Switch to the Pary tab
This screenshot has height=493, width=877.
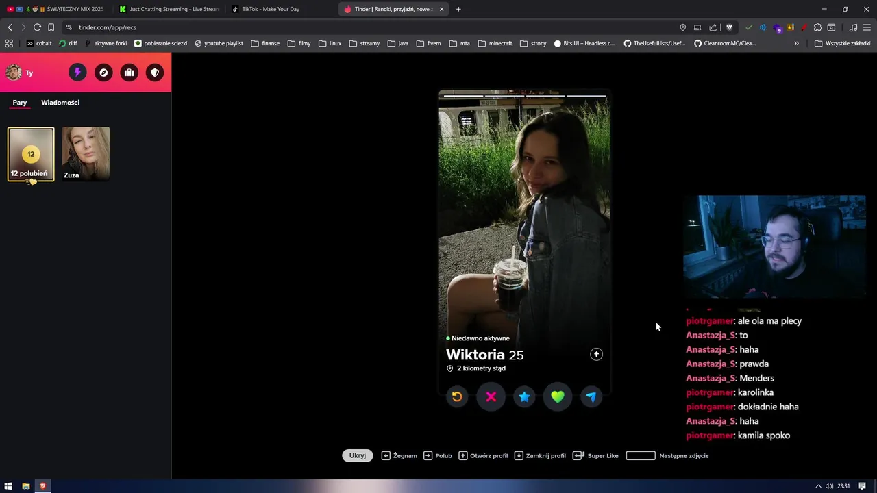click(20, 103)
